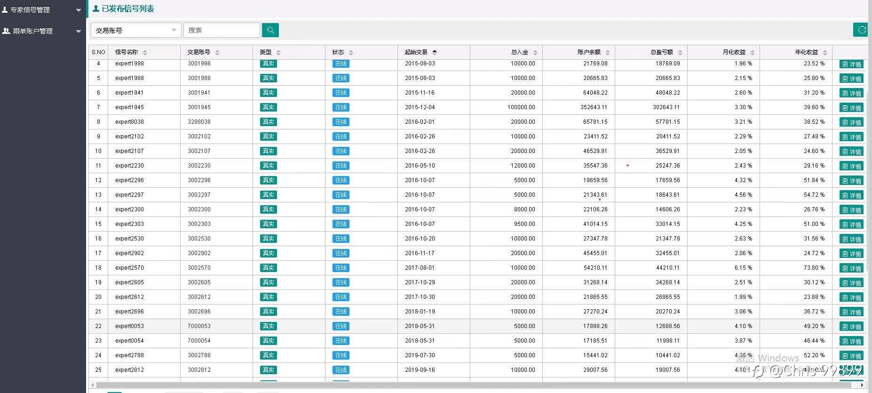View 详情 of expert2107

(851, 152)
